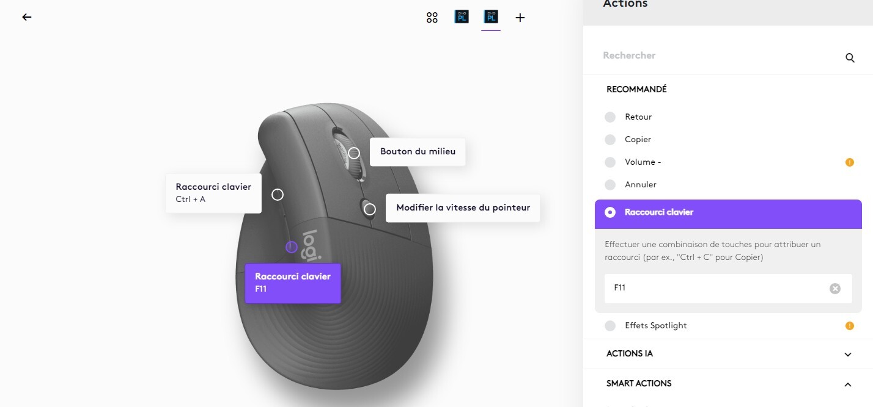The width and height of the screenshot is (873, 407).
Task: Open the all-applications four-circle icon
Action: click(432, 18)
